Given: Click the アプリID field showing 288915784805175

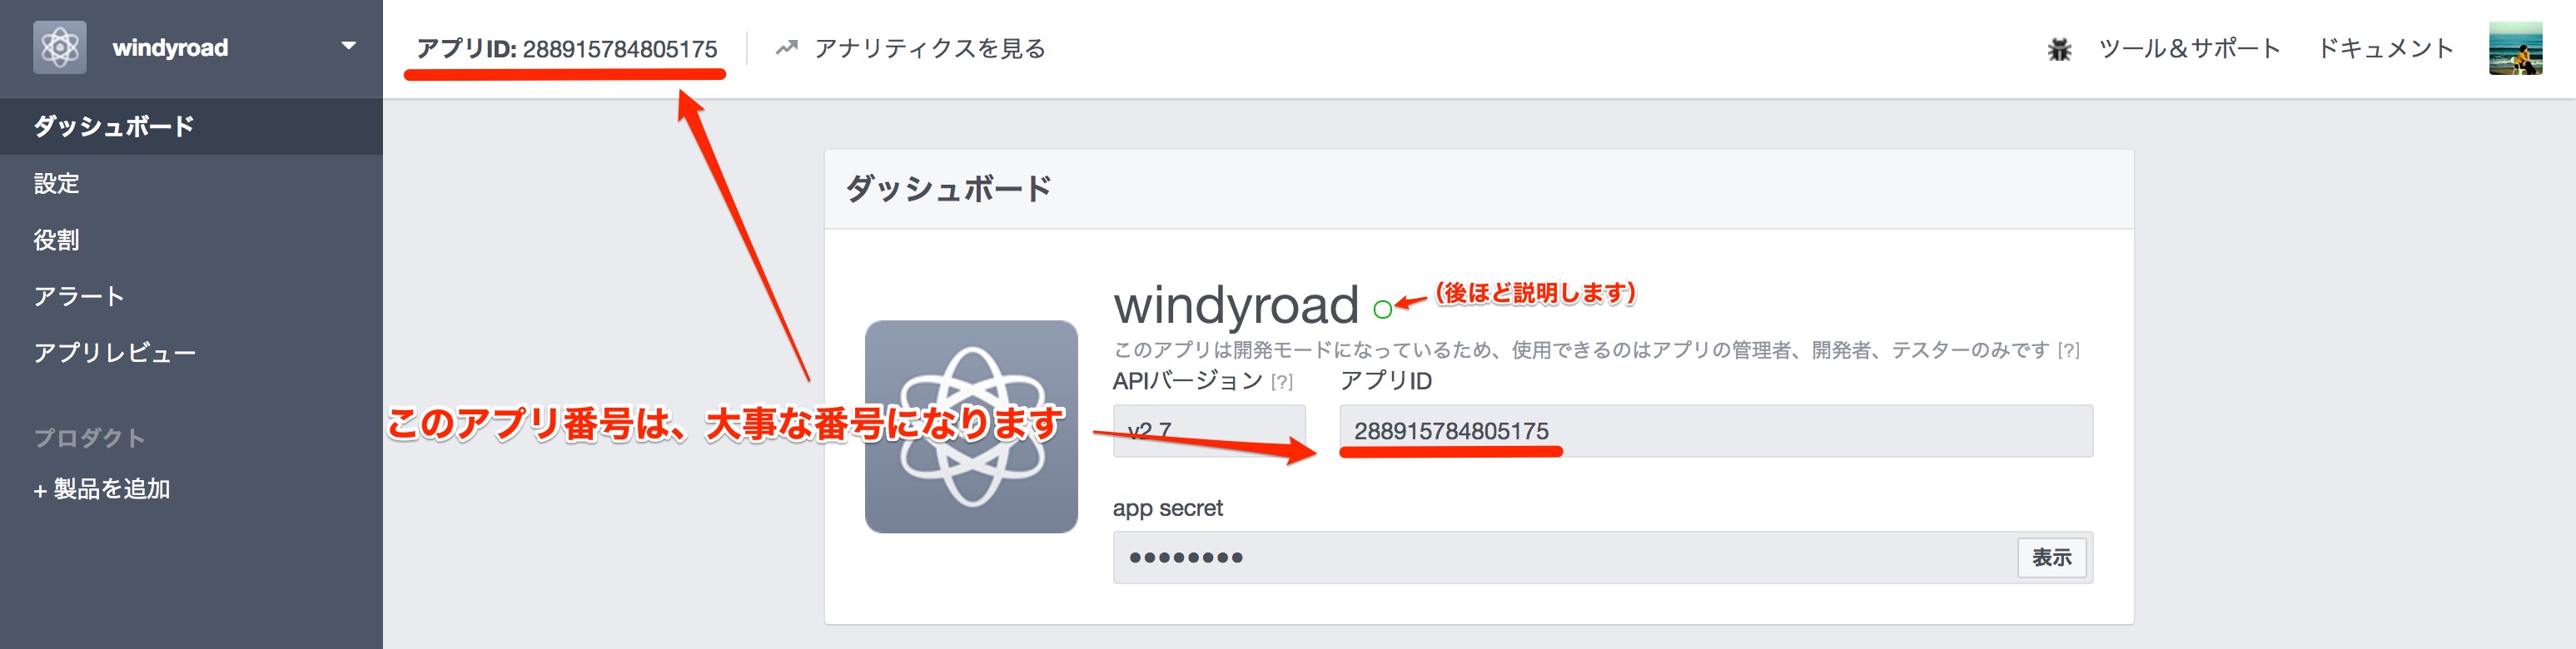Looking at the screenshot, I should pos(1716,431).
